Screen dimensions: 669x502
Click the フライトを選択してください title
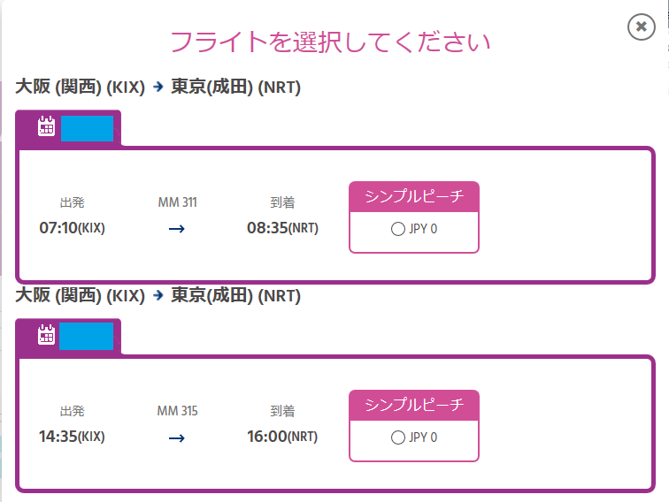(330, 42)
